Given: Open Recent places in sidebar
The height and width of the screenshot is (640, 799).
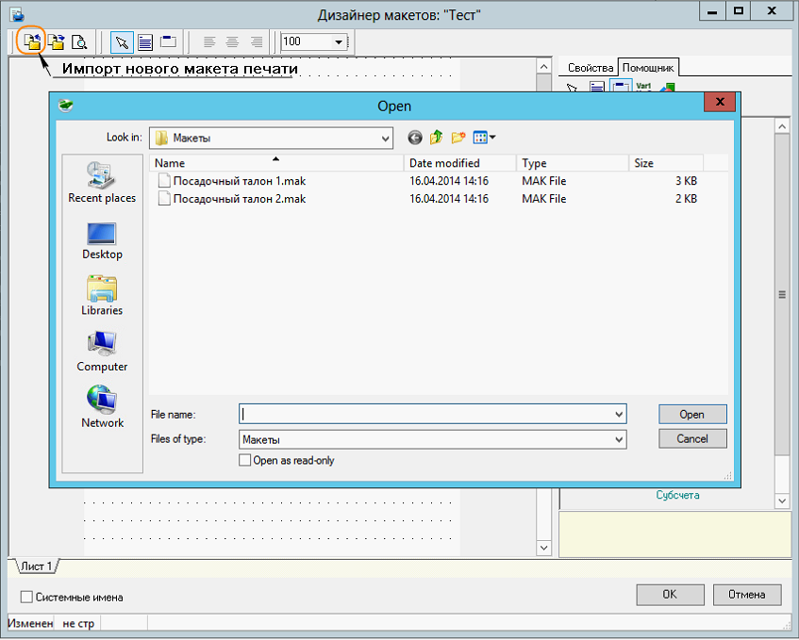Looking at the screenshot, I should pyautogui.click(x=102, y=182).
